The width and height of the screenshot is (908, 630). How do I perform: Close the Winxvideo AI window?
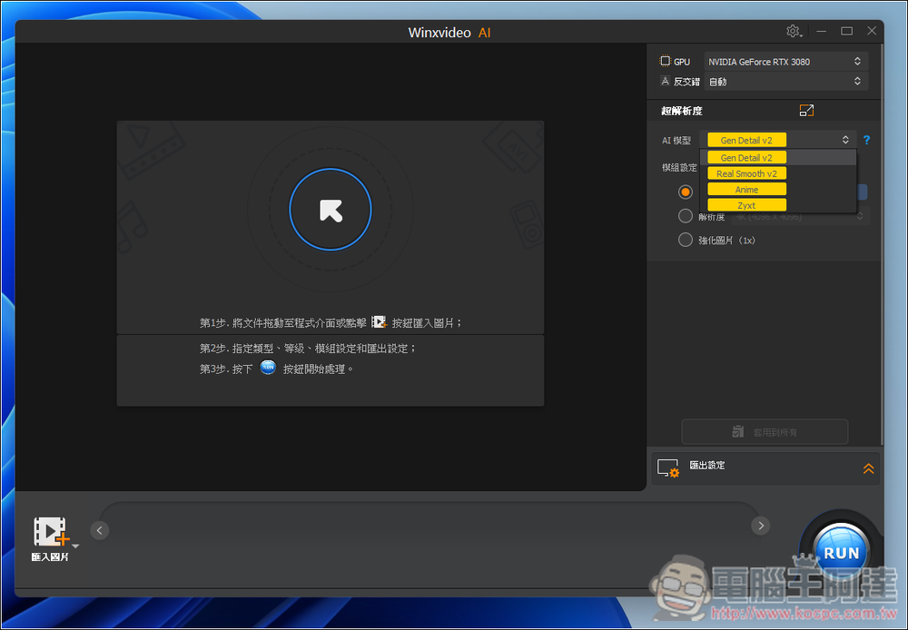tap(872, 31)
